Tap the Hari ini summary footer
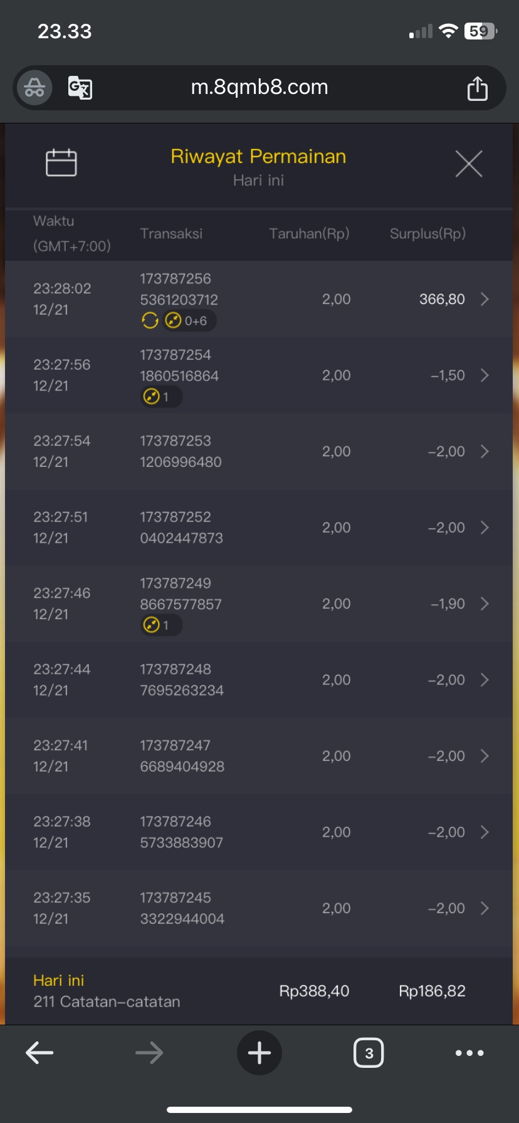The image size is (519, 1123). tap(259, 991)
